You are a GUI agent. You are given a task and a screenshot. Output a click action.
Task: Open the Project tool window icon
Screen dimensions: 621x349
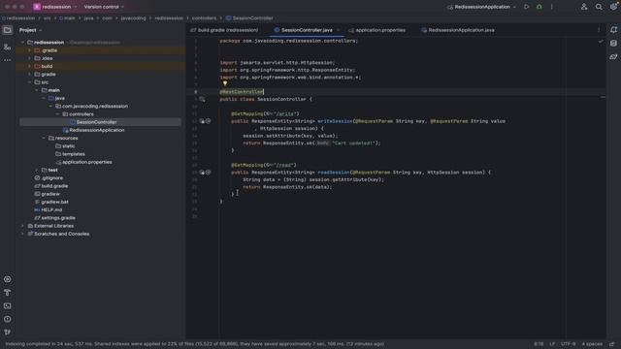(7, 30)
